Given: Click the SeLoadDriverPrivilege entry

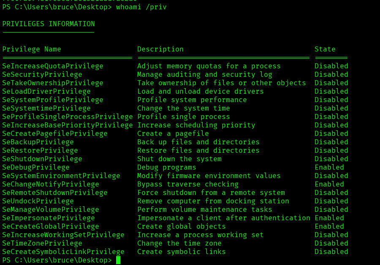Looking at the screenshot, I should 46,92.
